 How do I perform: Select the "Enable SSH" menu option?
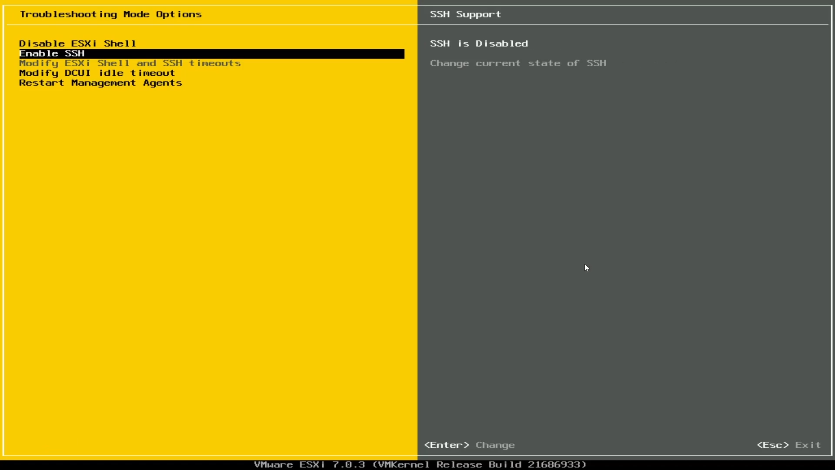[52, 53]
